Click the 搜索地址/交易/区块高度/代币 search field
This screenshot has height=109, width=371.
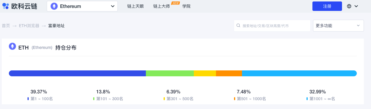pos(272,26)
